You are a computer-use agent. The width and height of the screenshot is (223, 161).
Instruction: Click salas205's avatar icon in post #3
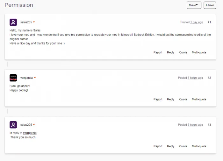pos(13,125)
